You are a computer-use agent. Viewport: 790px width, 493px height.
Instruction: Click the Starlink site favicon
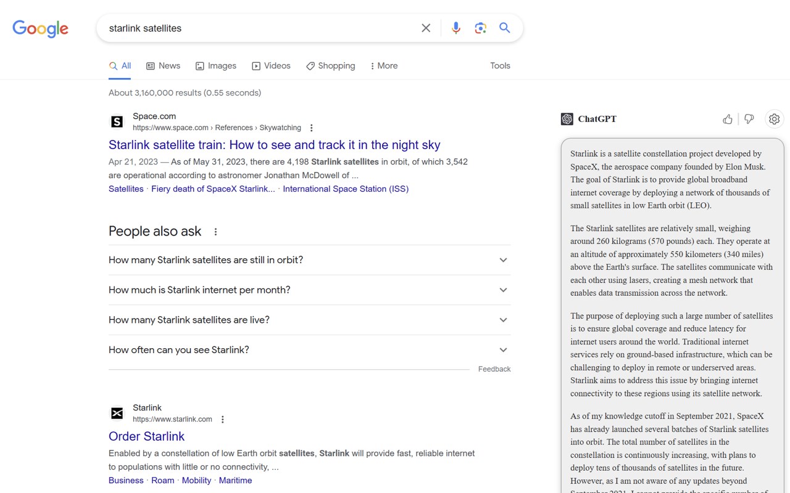117,414
